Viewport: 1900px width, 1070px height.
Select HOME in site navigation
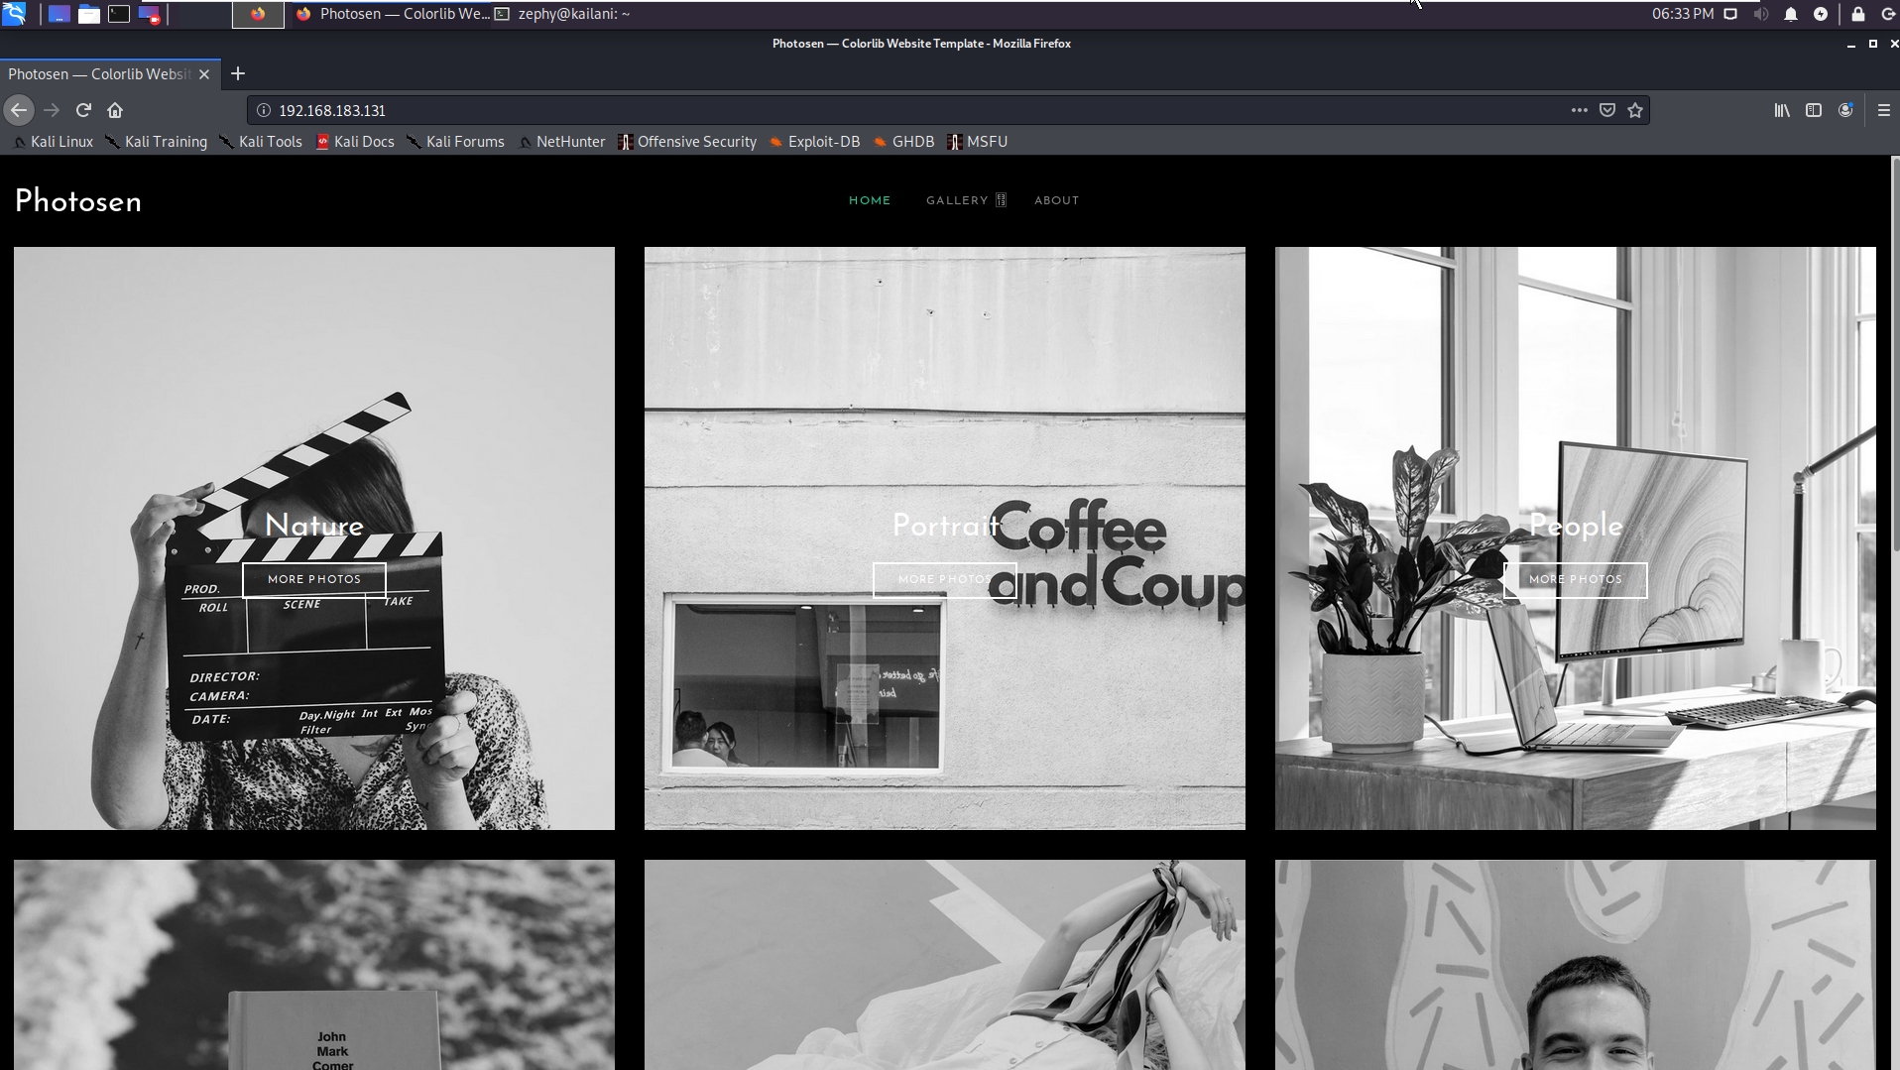(x=870, y=200)
